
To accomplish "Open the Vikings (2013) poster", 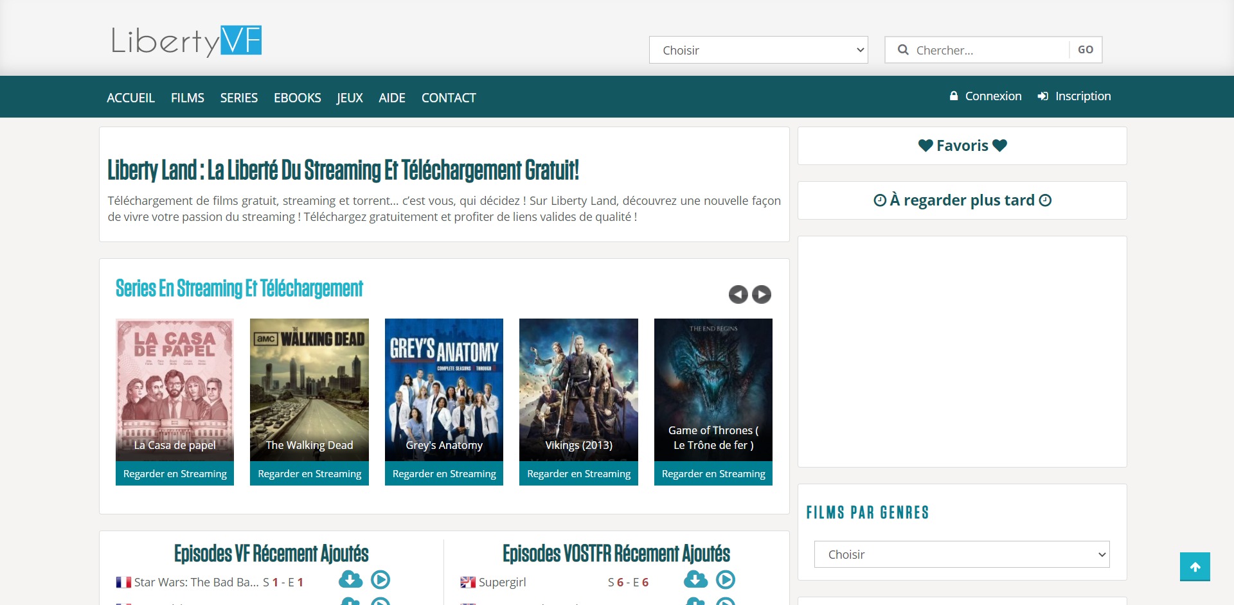I will pos(578,390).
